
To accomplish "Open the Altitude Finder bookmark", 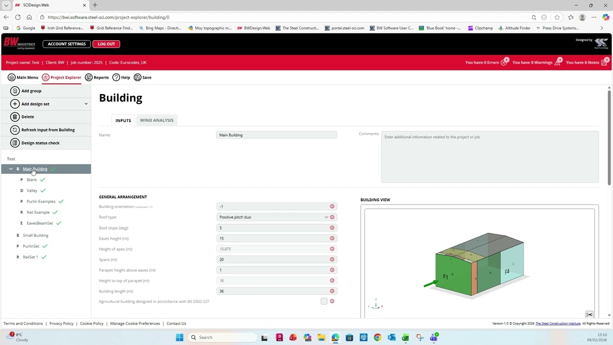I will (514, 28).
